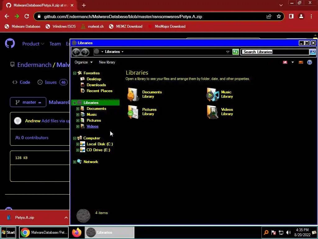318x239 pixels.
Task: Open Chrome side panel icon
Action: (x=291, y=16)
